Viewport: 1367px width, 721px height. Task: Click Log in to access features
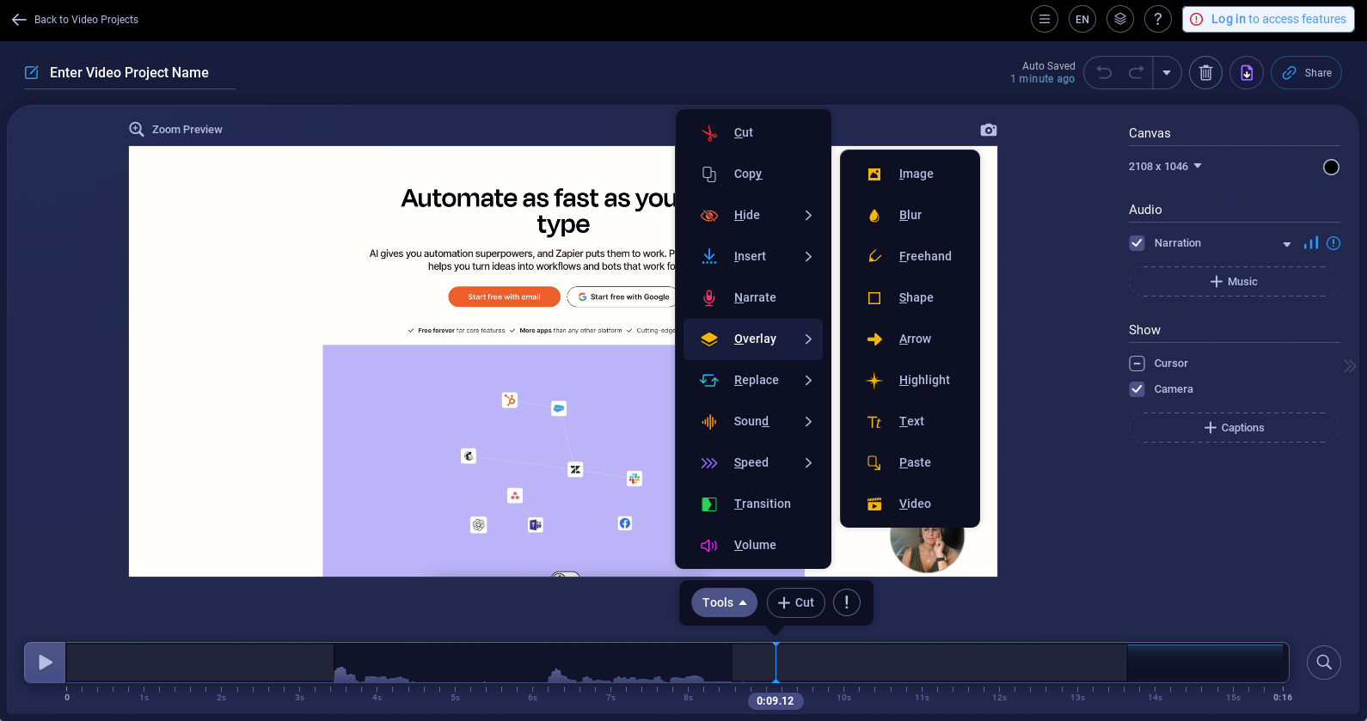pyautogui.click(x=1268, y=19)
